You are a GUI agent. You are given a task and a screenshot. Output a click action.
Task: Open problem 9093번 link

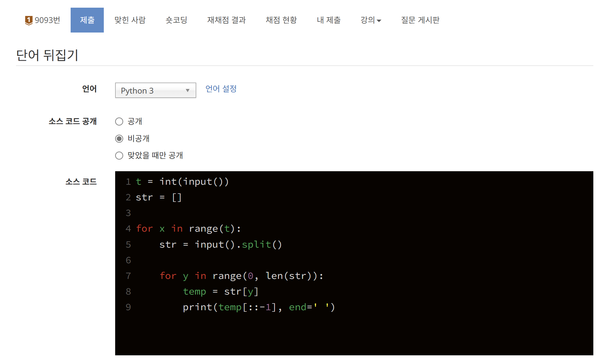pyautogui.click(x=47, y=20)
